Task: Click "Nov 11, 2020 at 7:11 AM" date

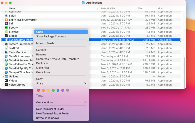Action: pyautogui.click(x=116, y=28)
